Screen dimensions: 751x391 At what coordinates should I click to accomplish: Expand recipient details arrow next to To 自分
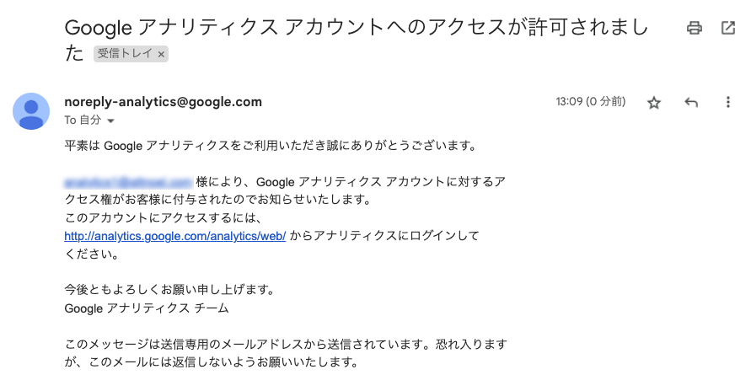pyautogui.click(x=110, y=121)
